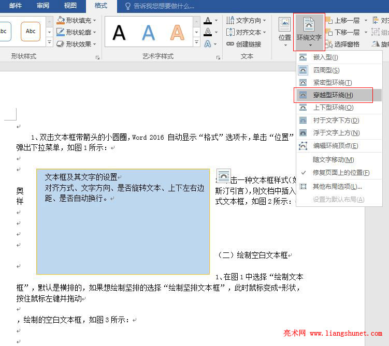Click the heading （二）绘制空白文本框

[x=252, y=255]
